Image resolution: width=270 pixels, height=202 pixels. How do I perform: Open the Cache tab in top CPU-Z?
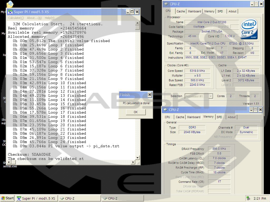tap(181, 11)
